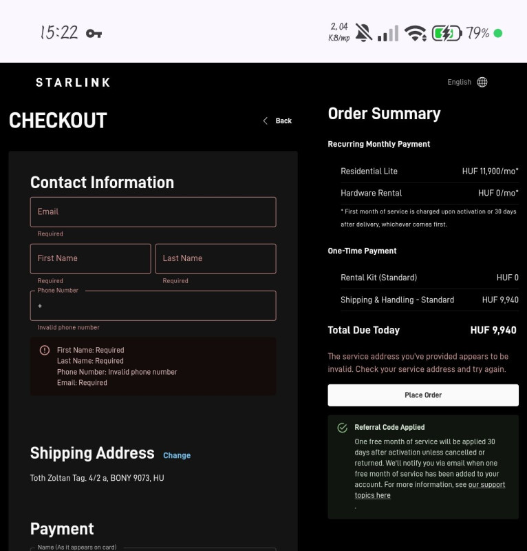Click the Starlink logo
Viewport: 527px width, 551px height.
(x=73, y=83)
